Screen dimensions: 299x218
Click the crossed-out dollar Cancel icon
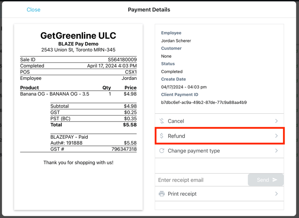[x=162, y=121]
